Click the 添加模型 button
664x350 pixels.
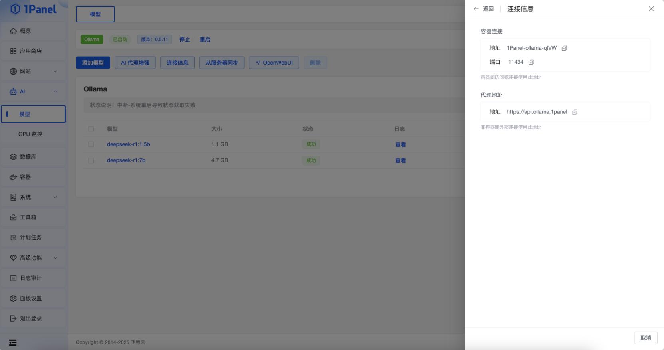(x=93, y=63)
